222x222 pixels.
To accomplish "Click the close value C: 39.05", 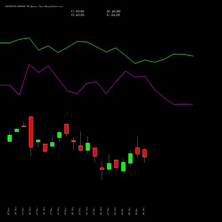I will (78, 12).
